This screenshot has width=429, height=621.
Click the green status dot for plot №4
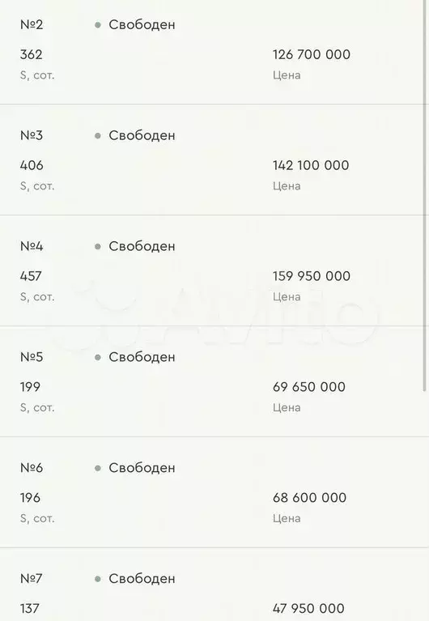(98, 247)
